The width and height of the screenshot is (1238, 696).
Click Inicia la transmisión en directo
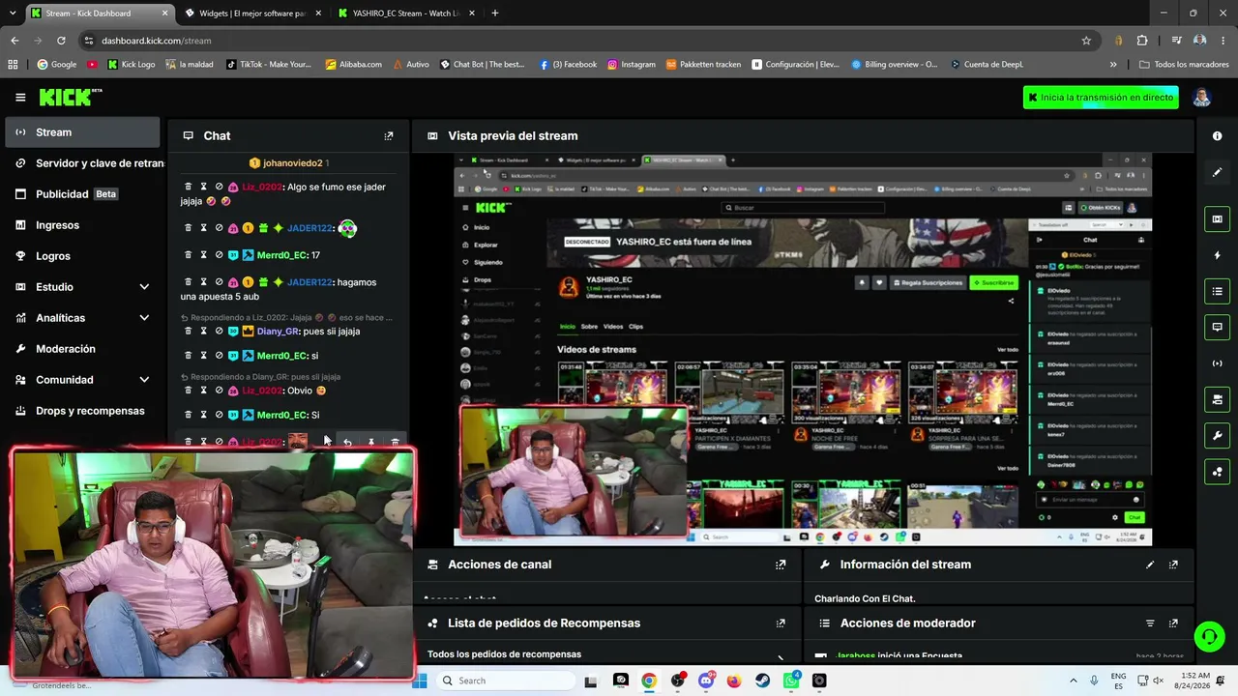click(1101, 98)
